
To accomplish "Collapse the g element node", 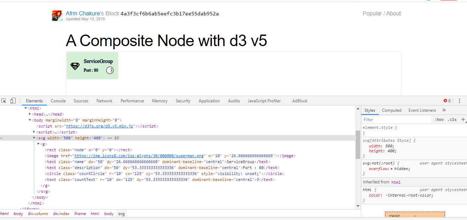I will (38, 144).
